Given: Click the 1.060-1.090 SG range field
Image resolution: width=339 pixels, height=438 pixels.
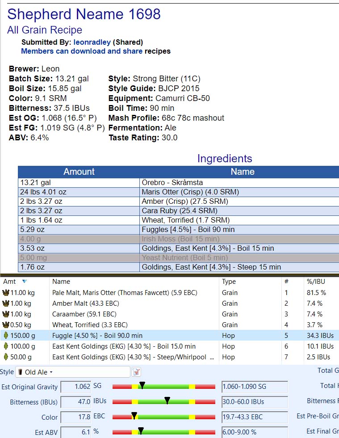Looking at the screenshot, I should point(255,387).
